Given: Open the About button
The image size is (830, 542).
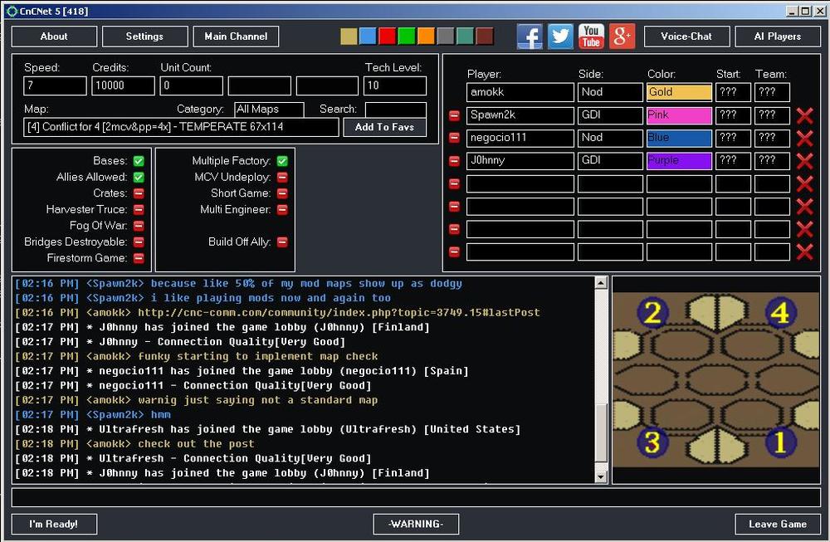Looking at the screenshot, I should point(54,37).
